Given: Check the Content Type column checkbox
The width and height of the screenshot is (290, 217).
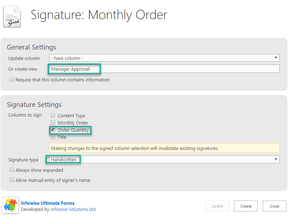Looking at the screenshot, I should [53, 115].
